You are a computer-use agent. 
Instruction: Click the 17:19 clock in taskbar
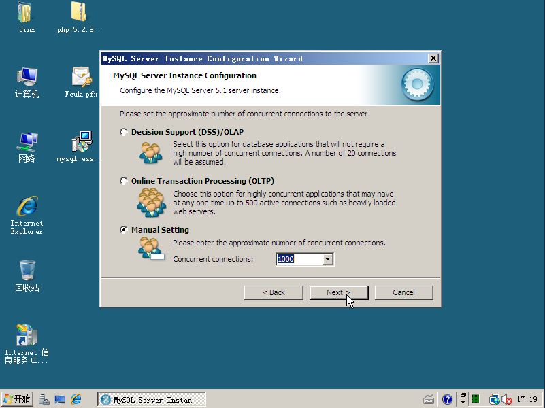(527, 399)
